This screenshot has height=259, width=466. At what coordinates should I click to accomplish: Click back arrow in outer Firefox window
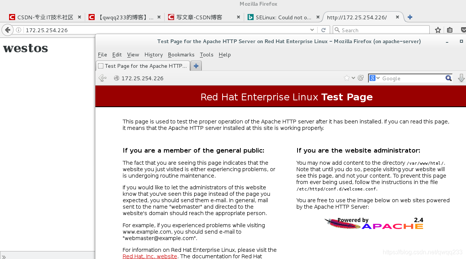click(x=7, y=30)
